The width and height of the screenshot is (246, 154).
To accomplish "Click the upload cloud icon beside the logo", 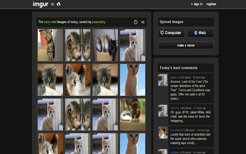I will 58,4.
